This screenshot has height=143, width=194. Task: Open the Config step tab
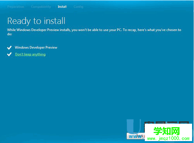(x=78, y=7)
